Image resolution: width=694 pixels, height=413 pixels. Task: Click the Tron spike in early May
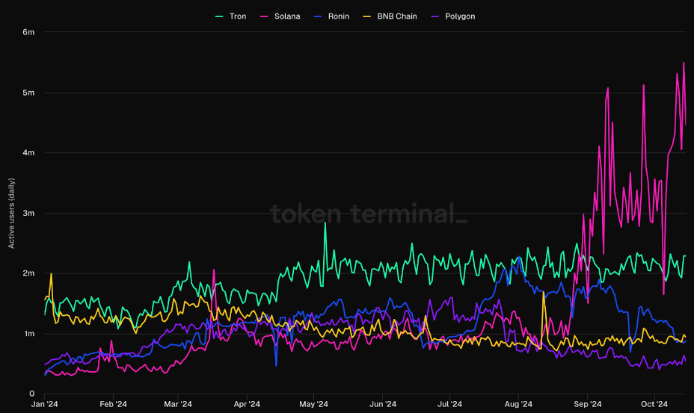pos(325,223)
